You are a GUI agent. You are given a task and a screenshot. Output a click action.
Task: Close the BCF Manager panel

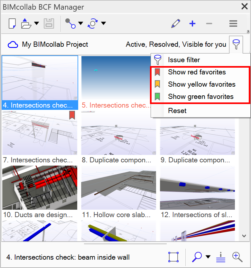(245, 6)
